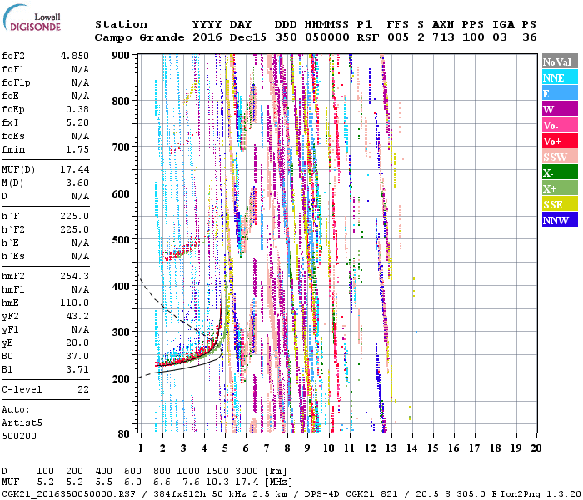Click the MUF(D) value 17.44

[x=75, y=169]
